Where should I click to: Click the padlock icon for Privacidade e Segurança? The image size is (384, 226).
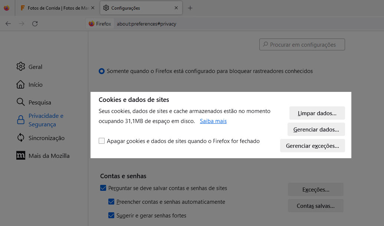[20, 120]
